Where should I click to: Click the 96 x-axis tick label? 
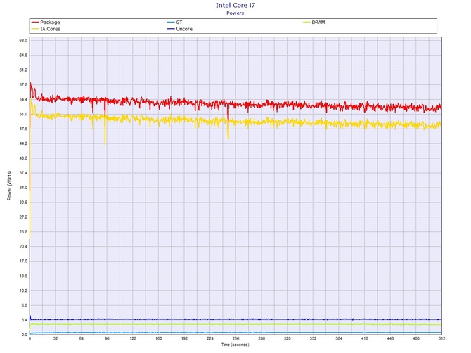pos(107,338)
